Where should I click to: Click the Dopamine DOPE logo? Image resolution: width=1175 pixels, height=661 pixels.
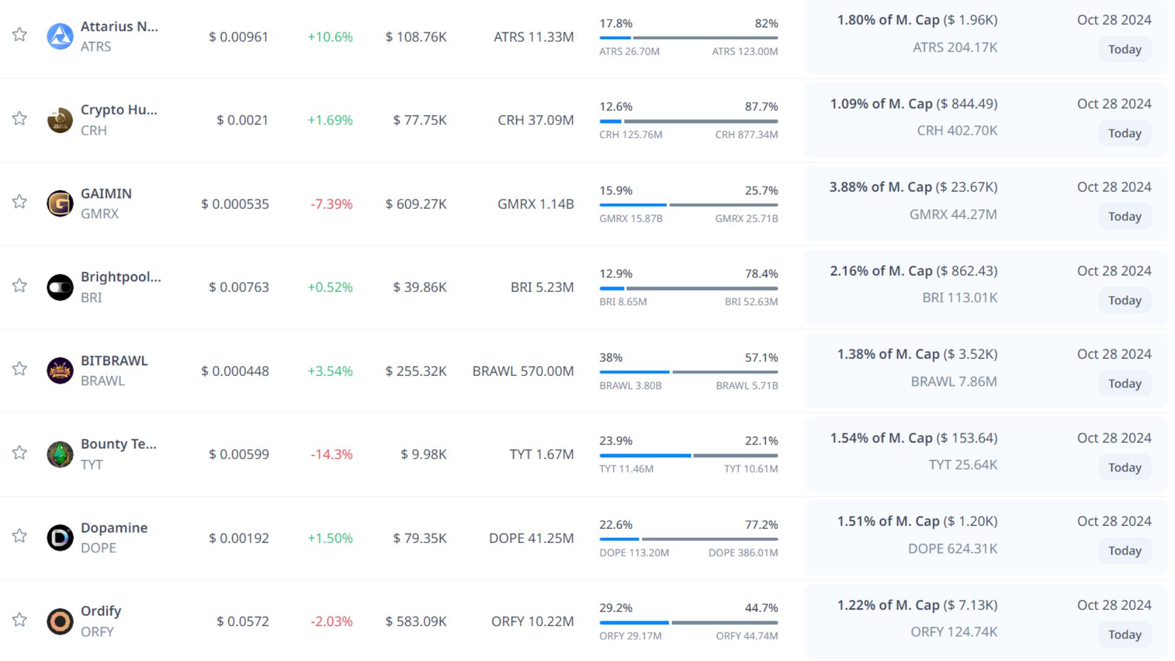(60, 538)
